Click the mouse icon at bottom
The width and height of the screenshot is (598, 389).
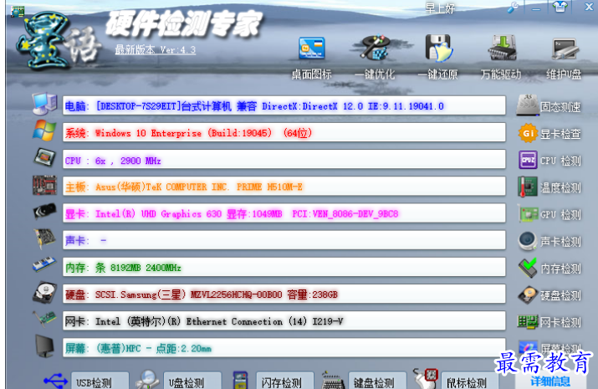pos(426,378)
